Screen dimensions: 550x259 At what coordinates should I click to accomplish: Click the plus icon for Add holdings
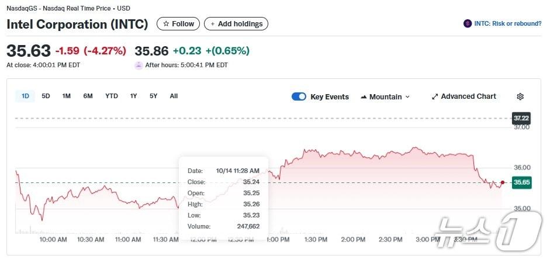pyautogui.click(x=213, y=24)
